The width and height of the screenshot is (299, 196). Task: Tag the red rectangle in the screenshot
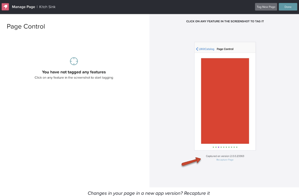click(225, 101)
